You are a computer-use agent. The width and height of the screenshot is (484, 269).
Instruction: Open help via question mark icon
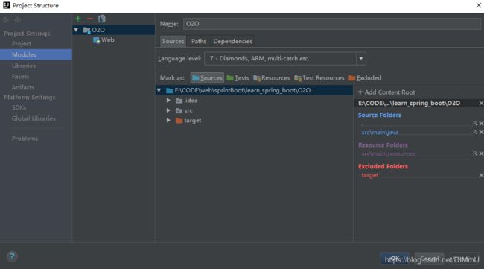(x=12, y=256)
